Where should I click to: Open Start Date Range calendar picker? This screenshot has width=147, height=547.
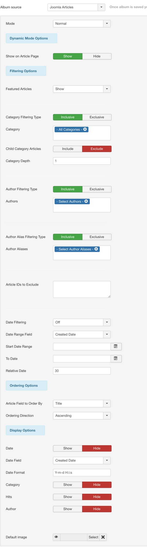point(116,346)
